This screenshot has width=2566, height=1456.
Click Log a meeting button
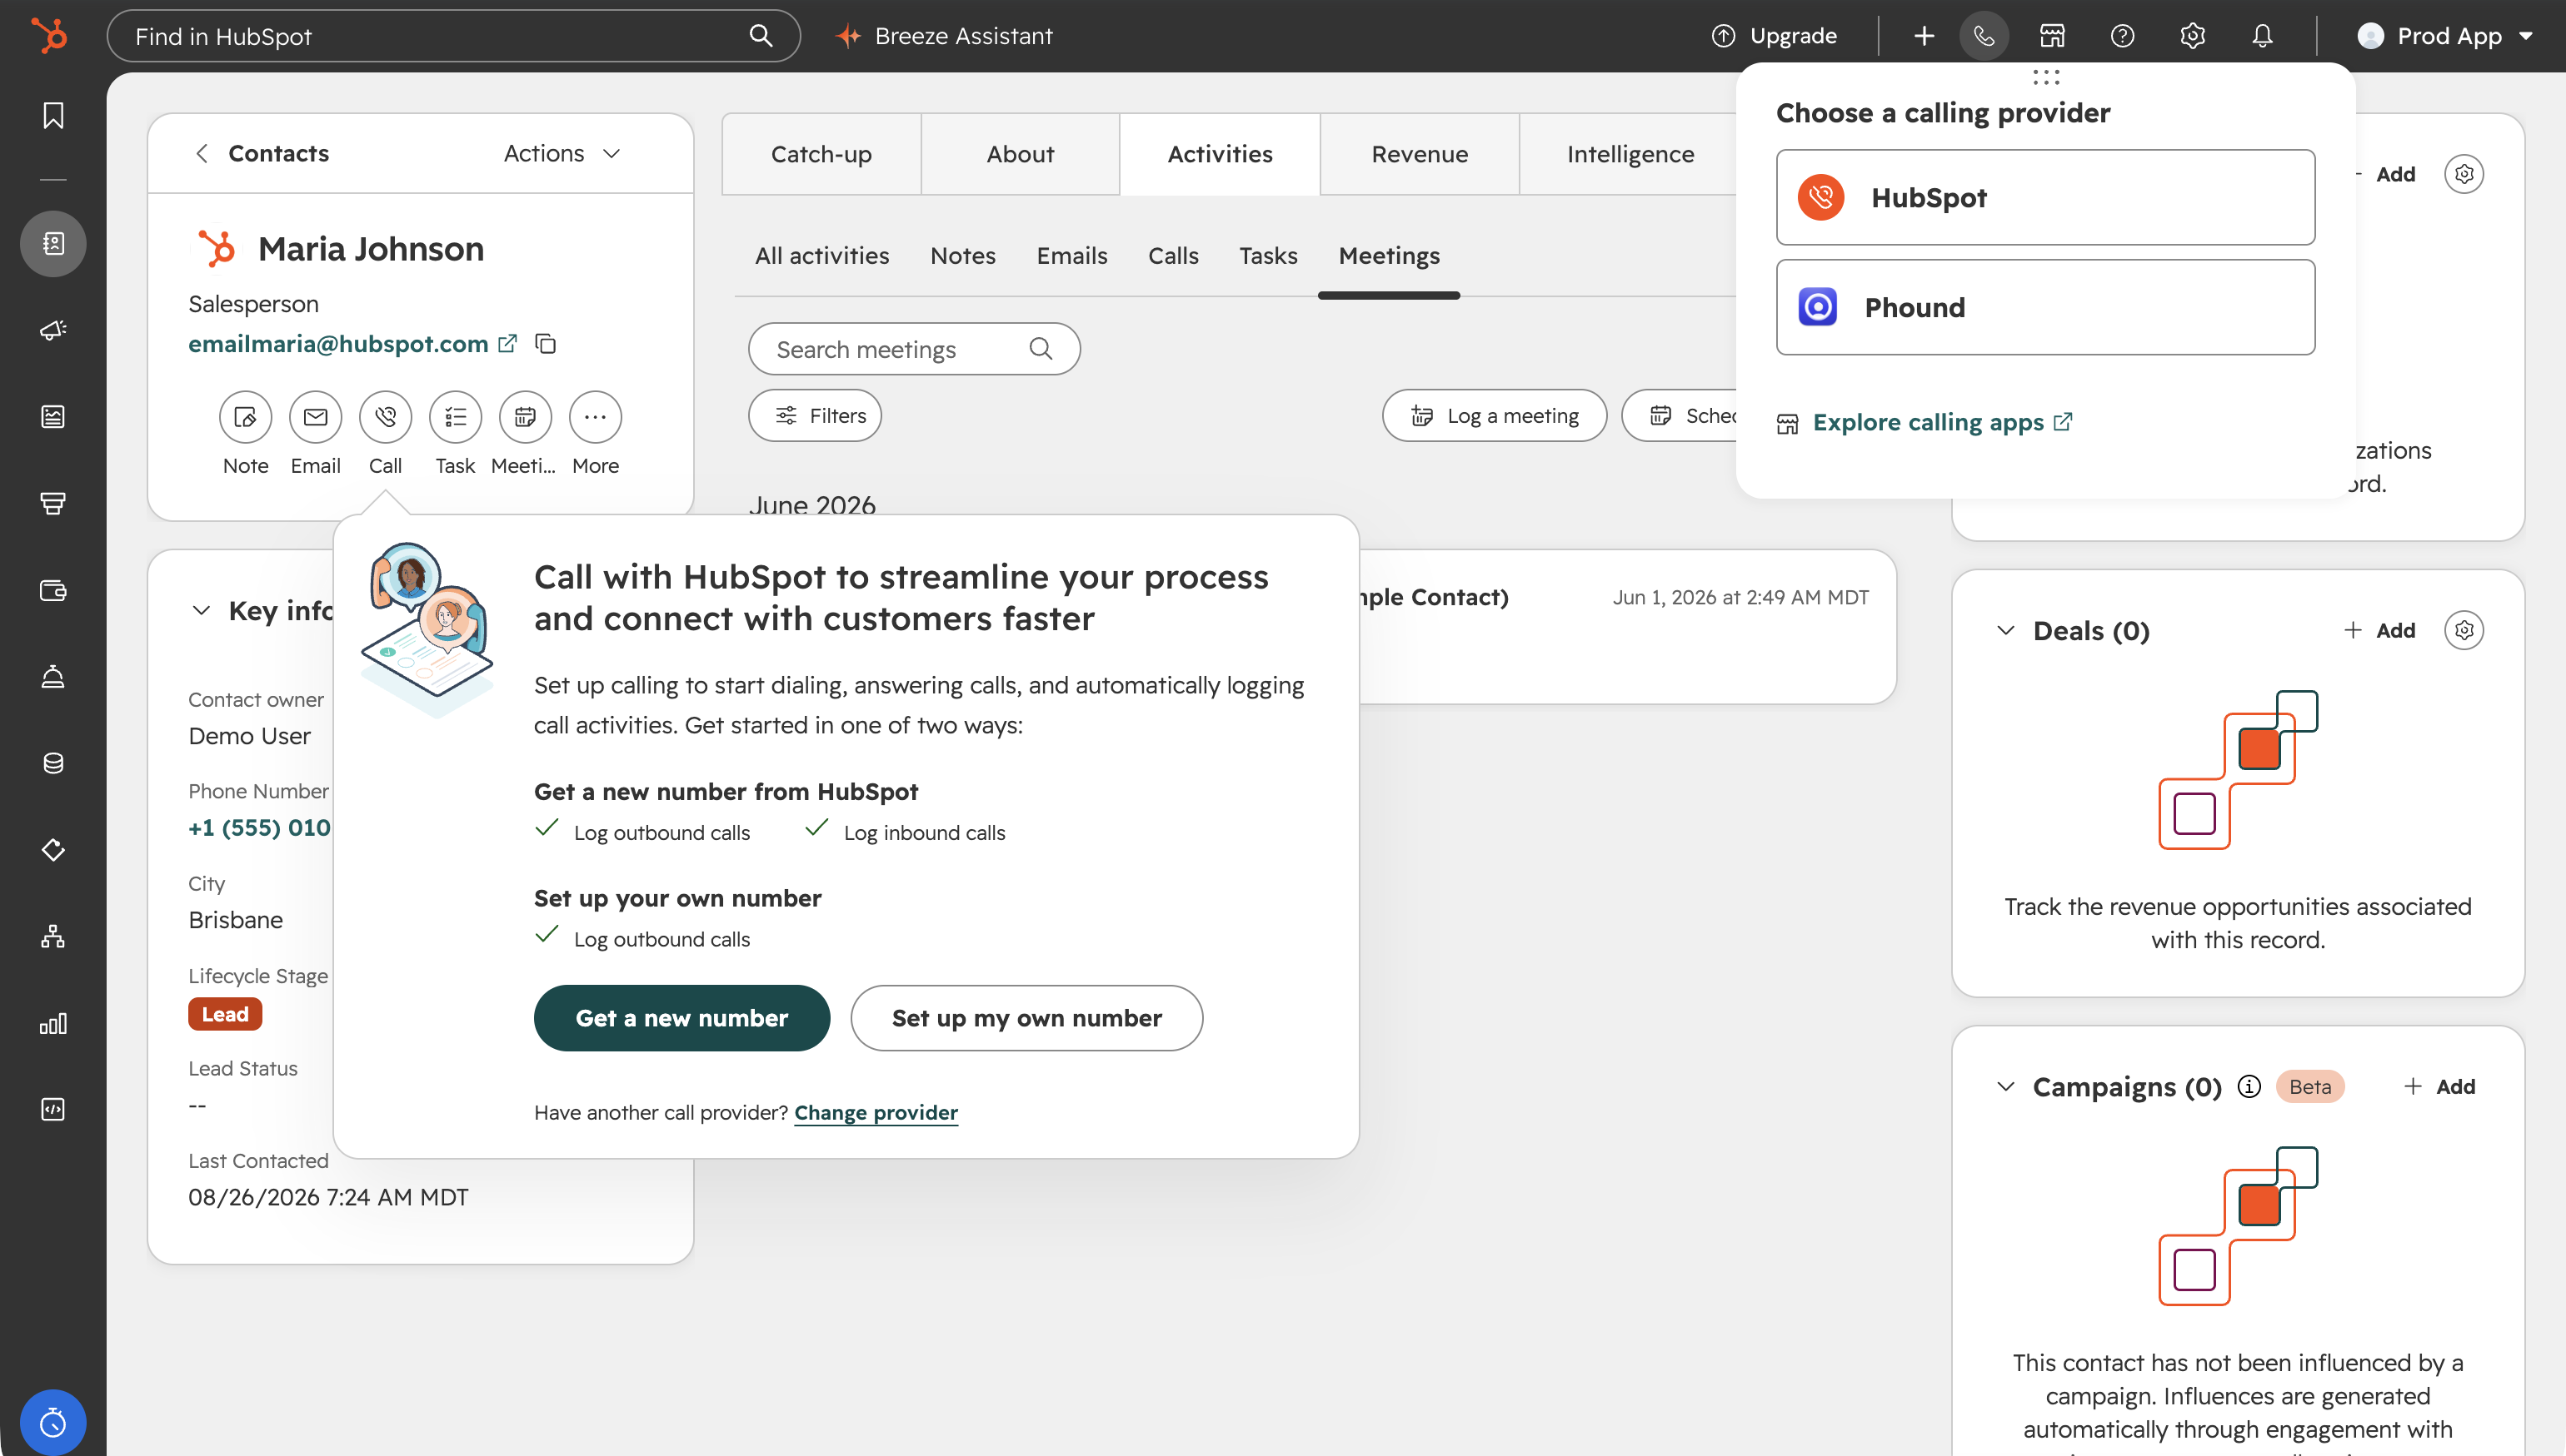tap(1494, 415)
